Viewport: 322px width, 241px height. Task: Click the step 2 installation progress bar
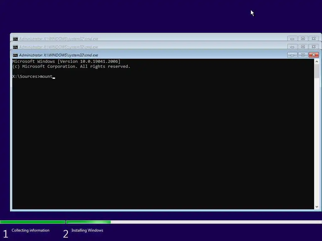[194, 222]
